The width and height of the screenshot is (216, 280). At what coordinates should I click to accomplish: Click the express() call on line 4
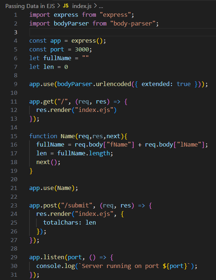pos(87,41)
